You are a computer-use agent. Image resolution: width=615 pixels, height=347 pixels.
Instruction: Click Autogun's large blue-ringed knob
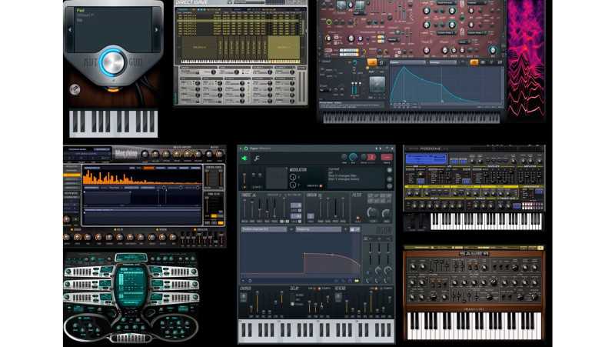coord(112,62)
